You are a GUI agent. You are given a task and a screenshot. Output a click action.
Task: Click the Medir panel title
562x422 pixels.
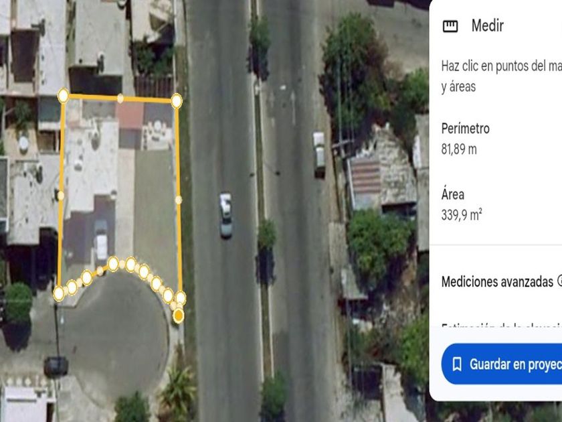click(x=488, y=26)
